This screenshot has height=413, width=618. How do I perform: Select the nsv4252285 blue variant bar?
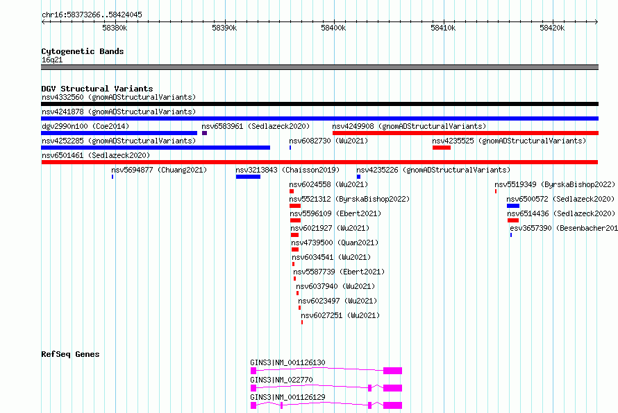(x=156, y=148)
